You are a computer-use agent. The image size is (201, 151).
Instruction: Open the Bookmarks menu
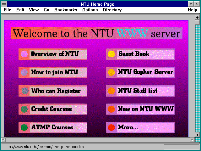[66, 10]
